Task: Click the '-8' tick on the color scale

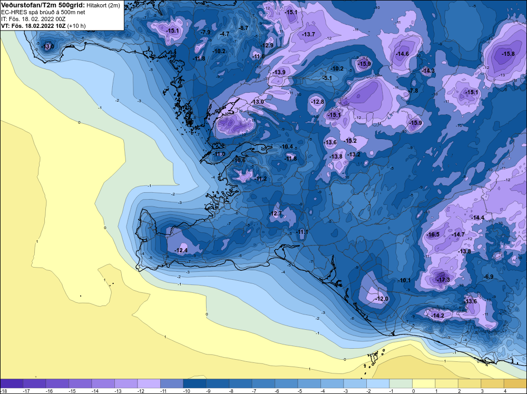Action: tap(231, 391)
